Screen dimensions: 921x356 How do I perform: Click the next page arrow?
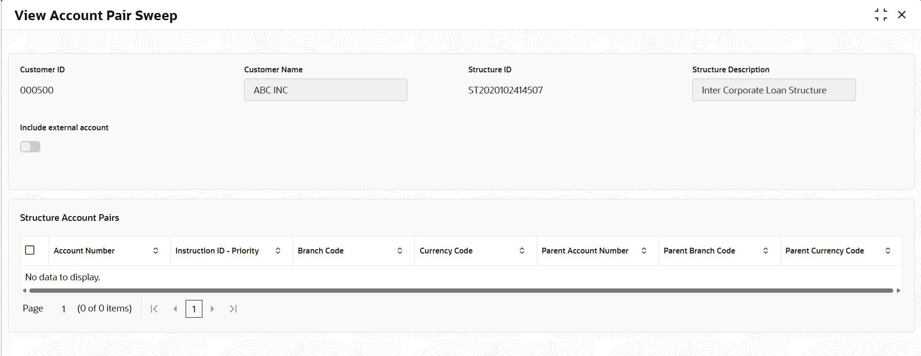click(213, 309)
